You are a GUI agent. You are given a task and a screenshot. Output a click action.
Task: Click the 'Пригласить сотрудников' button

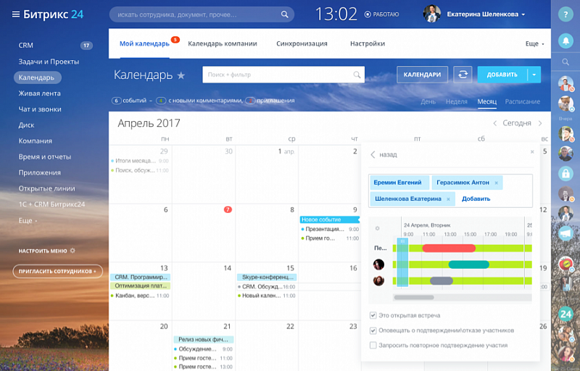coord(56,271)
